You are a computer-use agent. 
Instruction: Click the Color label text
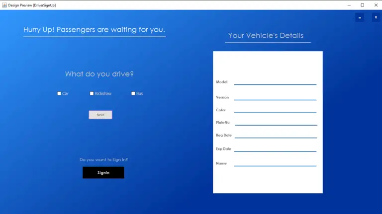221,110
